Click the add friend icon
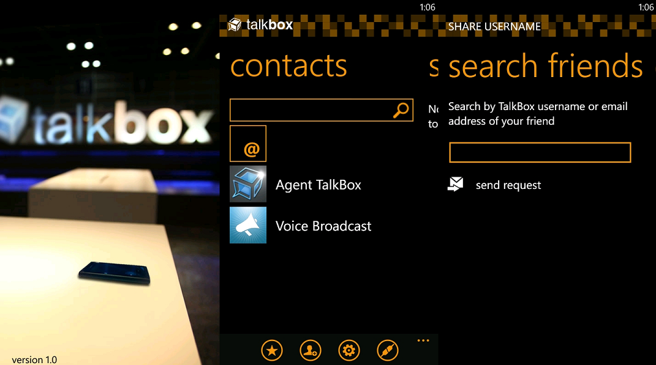Screen dimensions: 656x365 (x=310, y=350)
